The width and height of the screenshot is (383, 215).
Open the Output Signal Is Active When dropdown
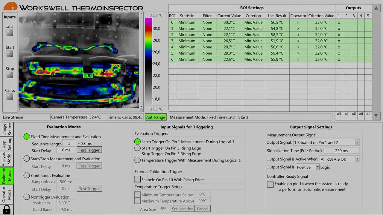coord(357,159)
